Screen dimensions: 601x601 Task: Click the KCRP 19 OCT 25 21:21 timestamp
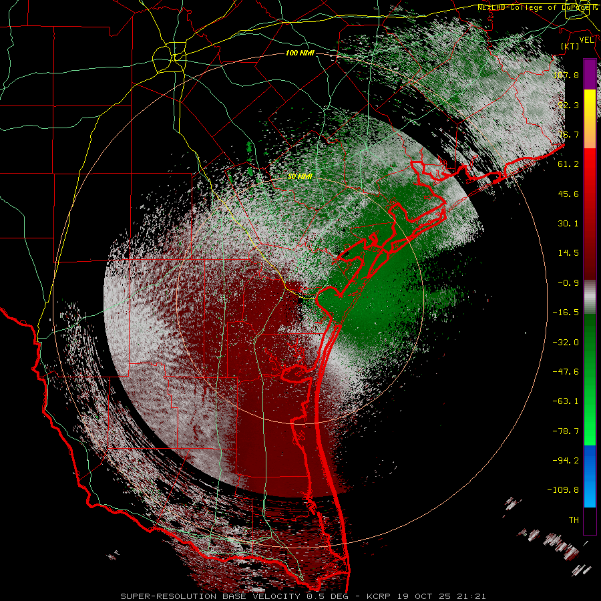click(x=426, y=596)
